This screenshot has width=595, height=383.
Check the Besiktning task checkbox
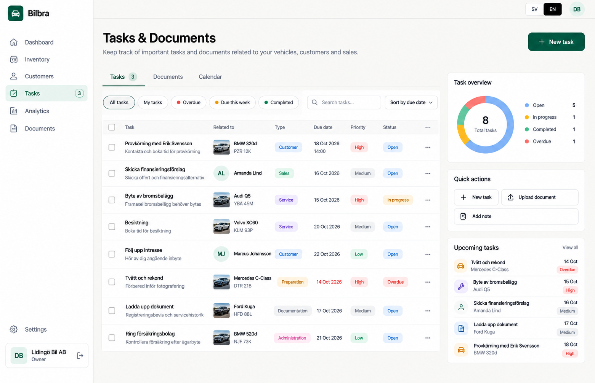point(112,227)
